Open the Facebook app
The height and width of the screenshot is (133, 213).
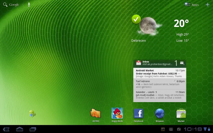pyautogui.click(x=138, y=114)
